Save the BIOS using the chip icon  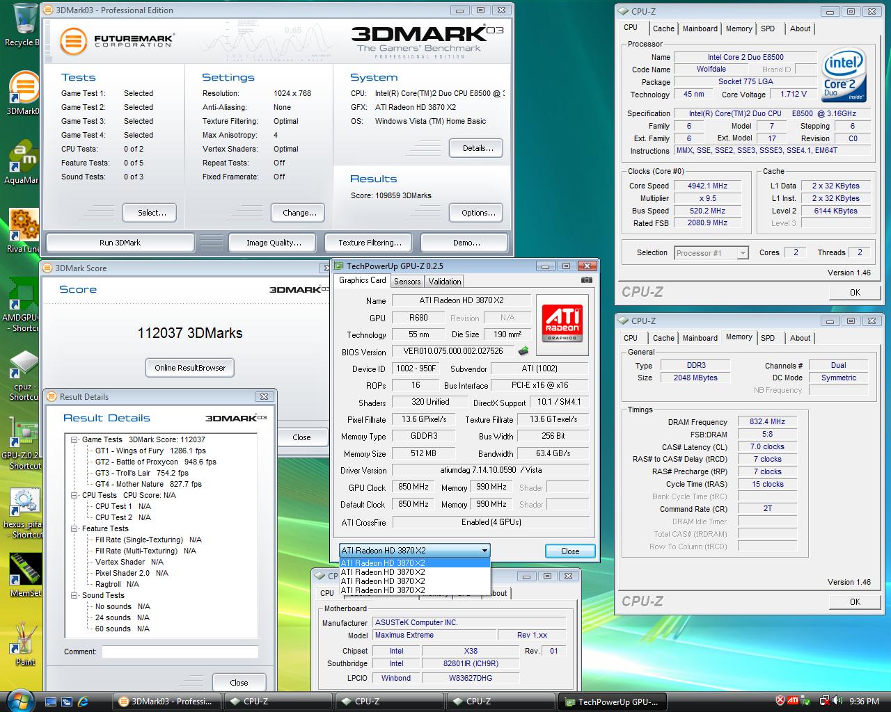point(523,351)
